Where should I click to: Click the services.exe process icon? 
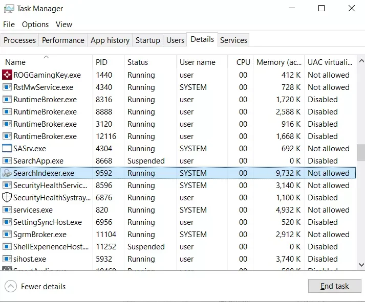(7, 210)
